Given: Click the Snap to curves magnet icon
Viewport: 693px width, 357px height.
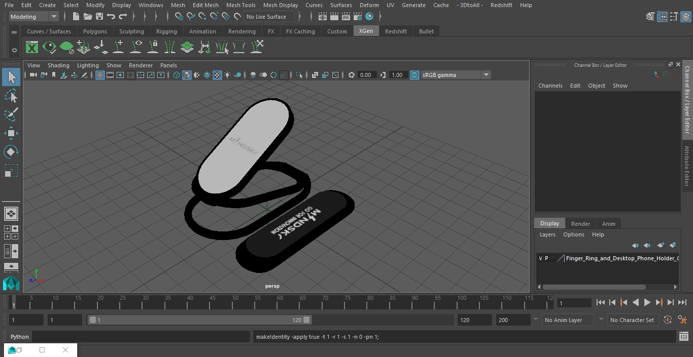Looking at the screenshot, I should tap(190, 17).
